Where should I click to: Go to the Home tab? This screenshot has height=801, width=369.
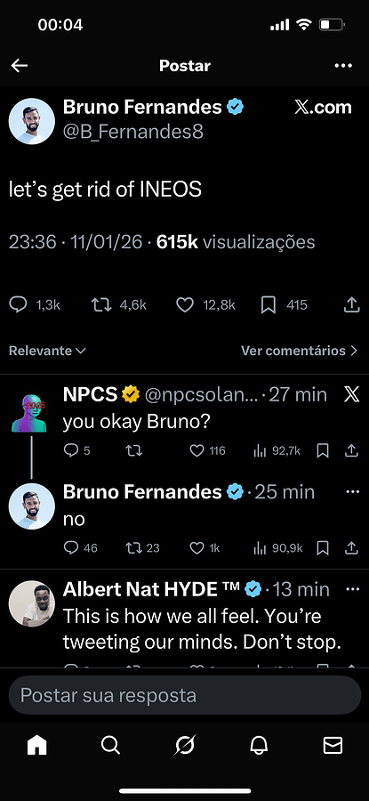pos(36,747)
